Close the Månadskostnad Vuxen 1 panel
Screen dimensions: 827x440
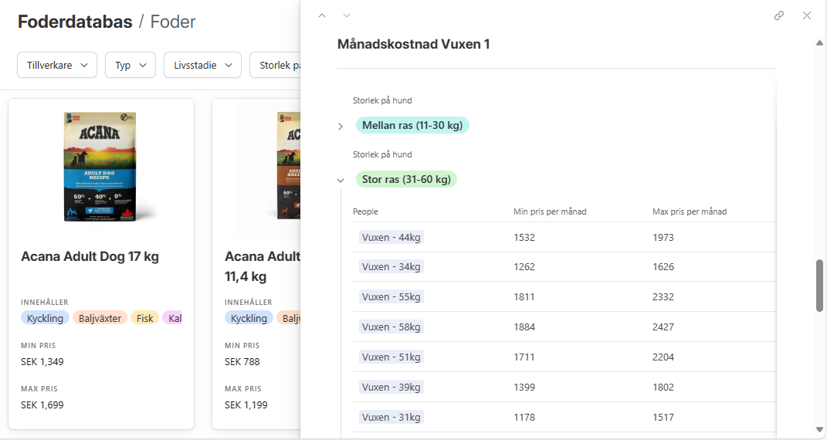[806, 15]
